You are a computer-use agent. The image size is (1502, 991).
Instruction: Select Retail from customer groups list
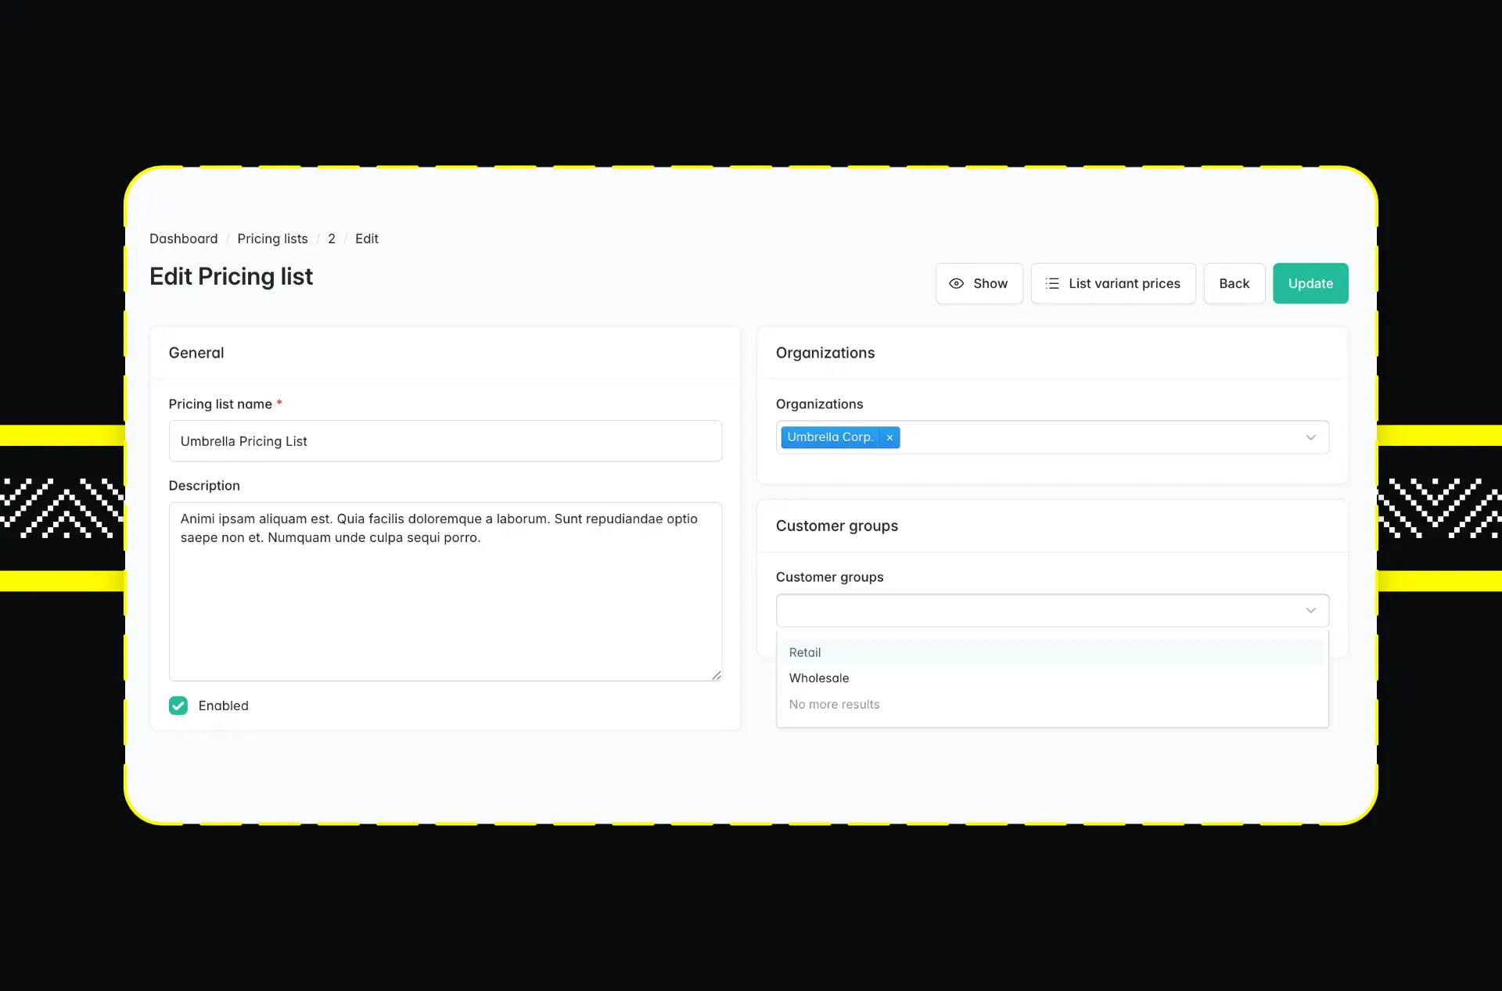click(805, 652)
